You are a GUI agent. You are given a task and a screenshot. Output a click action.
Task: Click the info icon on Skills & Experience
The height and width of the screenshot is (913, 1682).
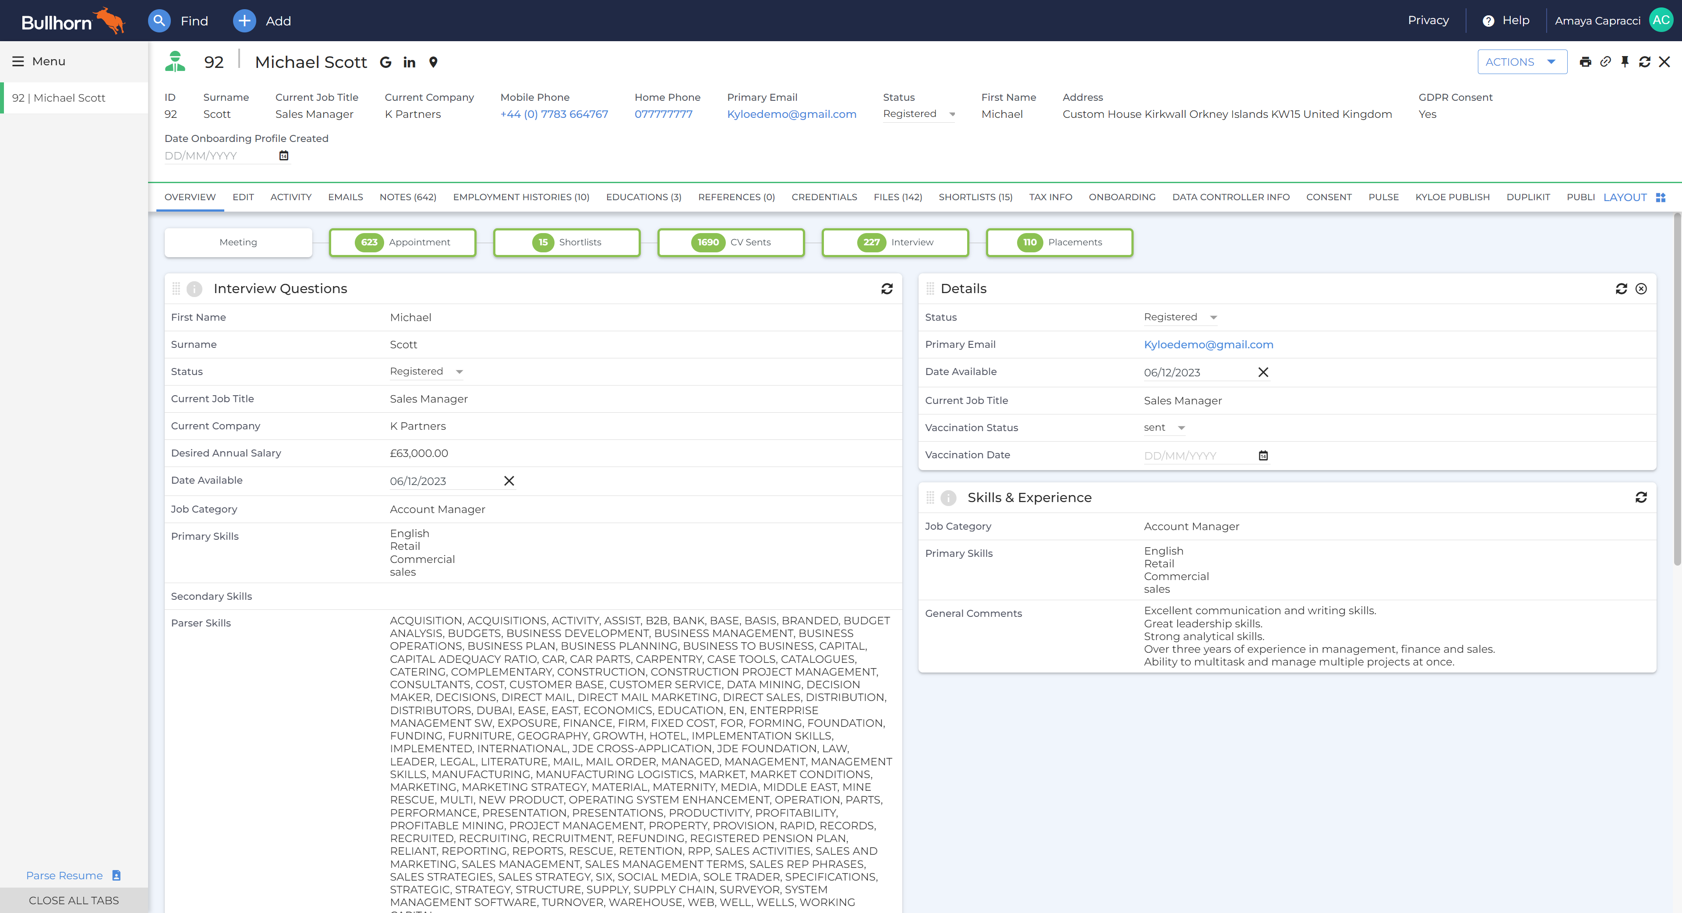948,498
